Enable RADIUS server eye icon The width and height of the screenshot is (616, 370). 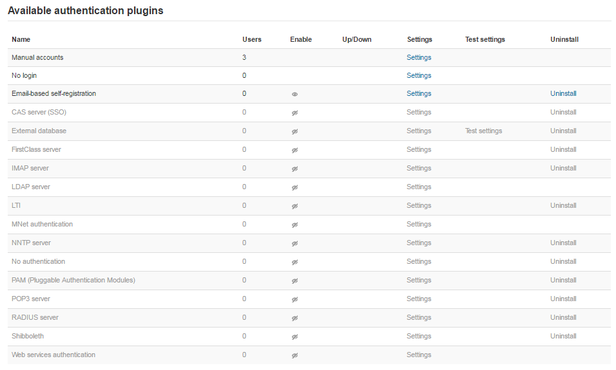294,319
